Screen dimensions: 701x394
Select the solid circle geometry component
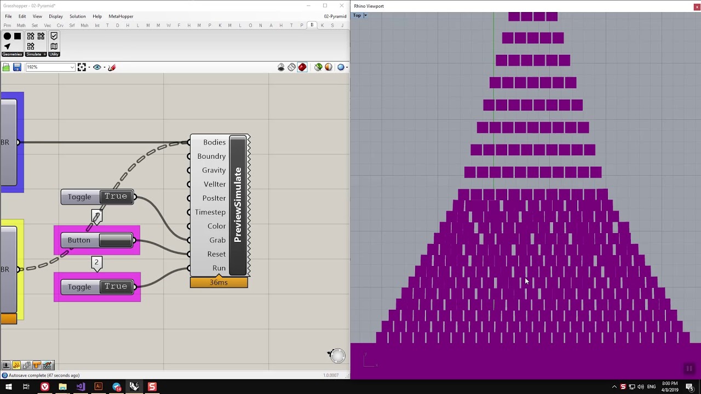pos(7,36)
